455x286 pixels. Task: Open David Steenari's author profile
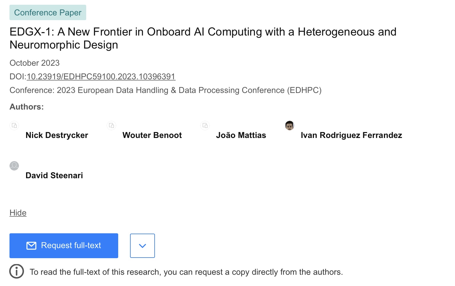(54, 176)
